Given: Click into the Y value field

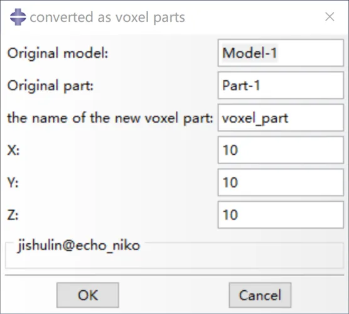Looking at the screenshot, I should coord(281,182).
